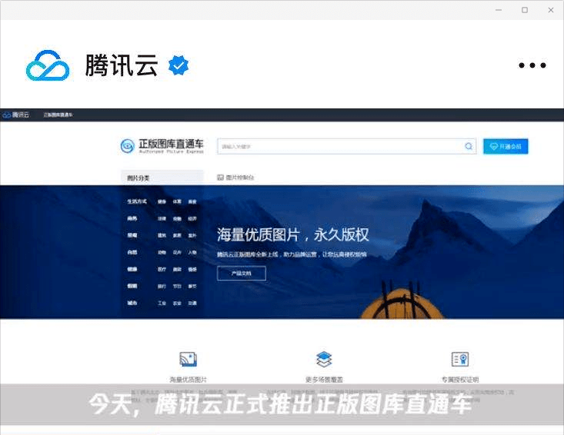Click the picture icon beside 图片控制台
Viewport: 564px width, 435px height.
click(x=220, y=178)
